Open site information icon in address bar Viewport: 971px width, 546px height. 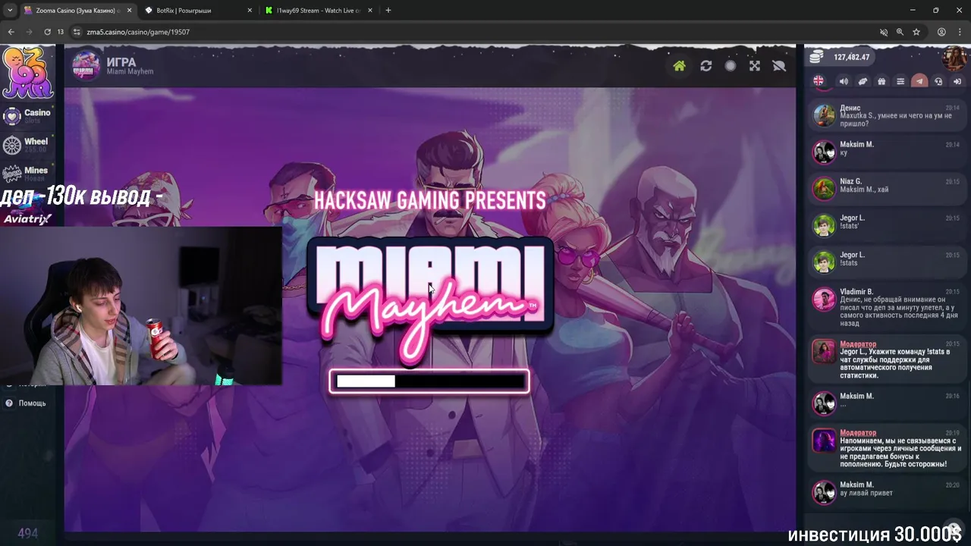(76, 32)
